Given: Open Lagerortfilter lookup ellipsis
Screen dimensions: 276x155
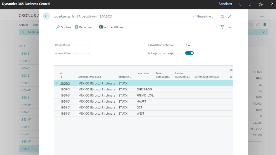Looking at the screenshot, I should (136, 53).
